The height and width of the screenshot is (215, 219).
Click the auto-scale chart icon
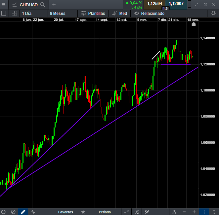pyautogui.click(x=174, y=212)
